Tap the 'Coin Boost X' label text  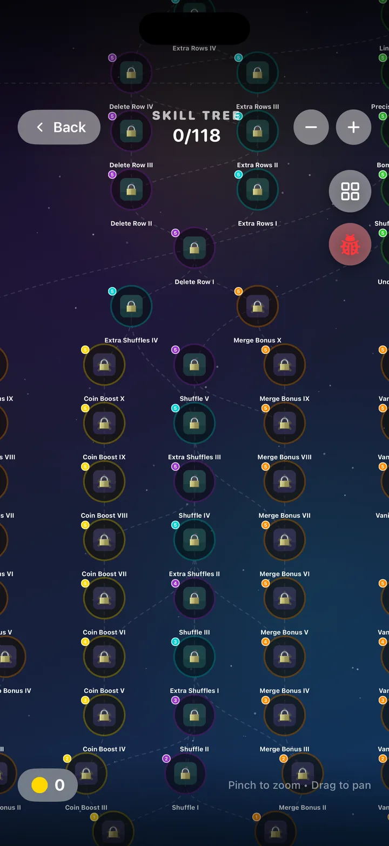104,399
